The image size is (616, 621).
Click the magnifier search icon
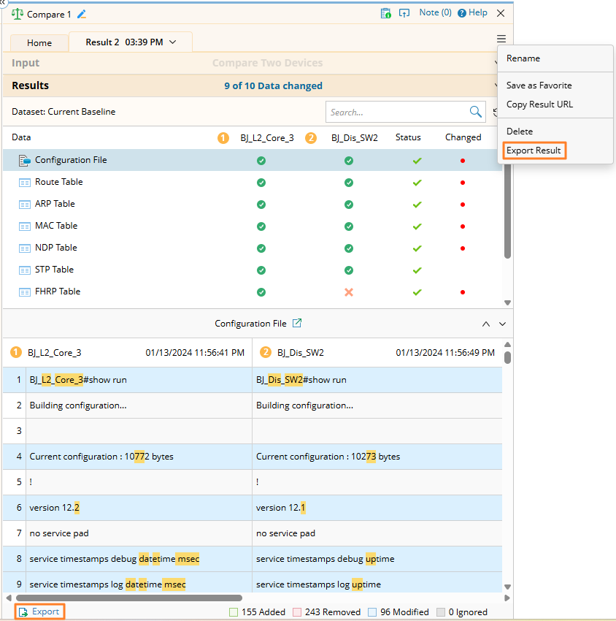pos(476,112)
